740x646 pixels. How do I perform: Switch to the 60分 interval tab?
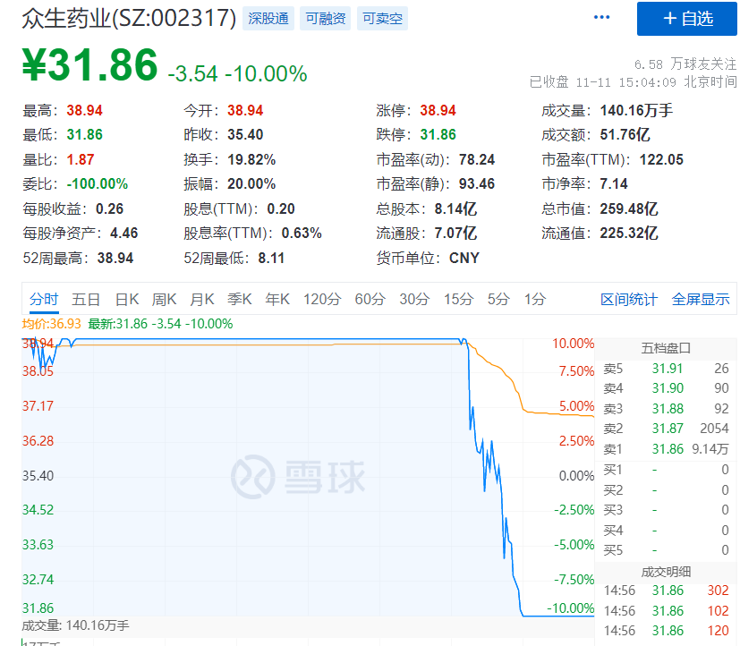click(370, 300)
